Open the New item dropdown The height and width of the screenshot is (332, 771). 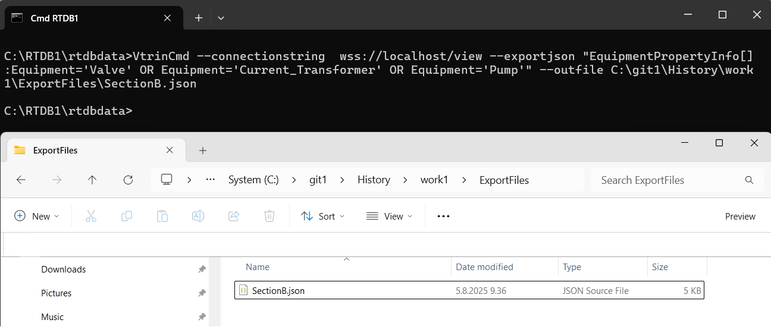37,216
